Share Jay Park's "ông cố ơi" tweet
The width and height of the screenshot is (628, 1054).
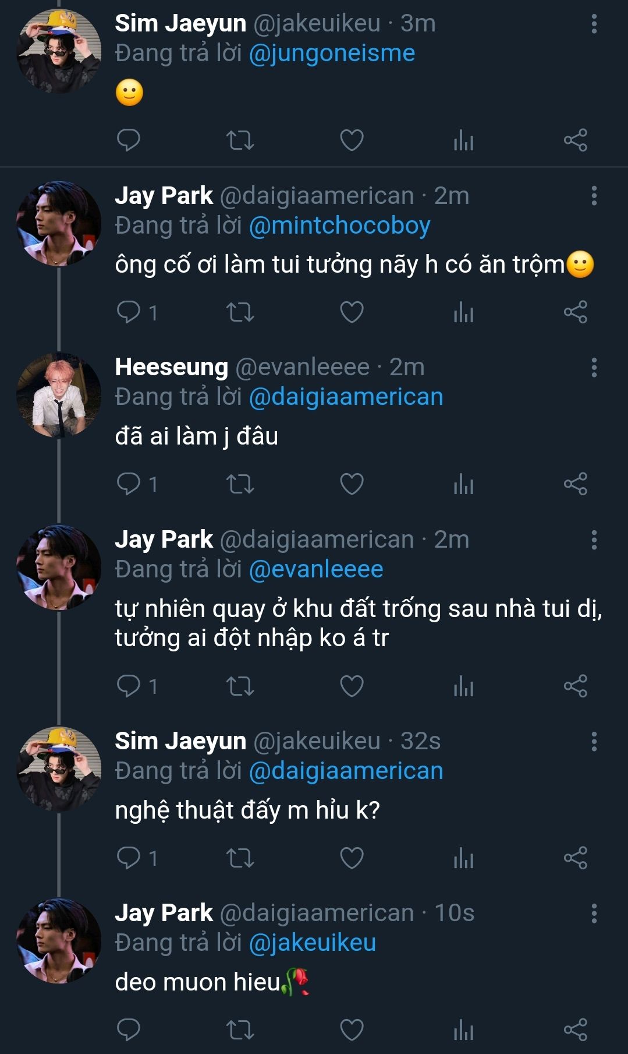pyautogui.click(x=575, y=312)
